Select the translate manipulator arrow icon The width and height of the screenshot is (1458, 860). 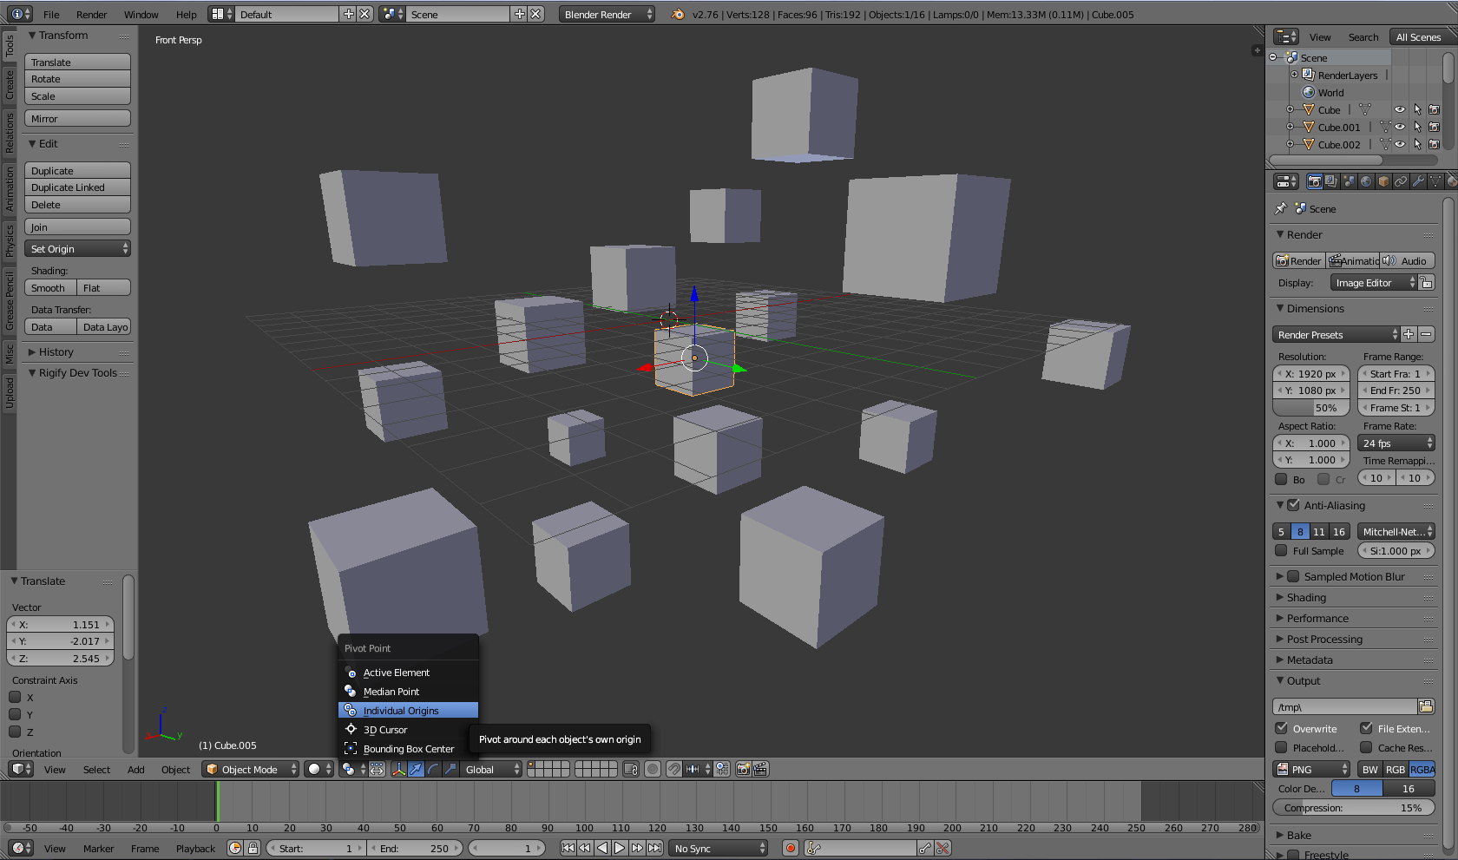(417, 769)
